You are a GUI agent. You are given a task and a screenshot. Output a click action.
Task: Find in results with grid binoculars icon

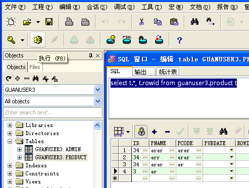coord(223,132)
